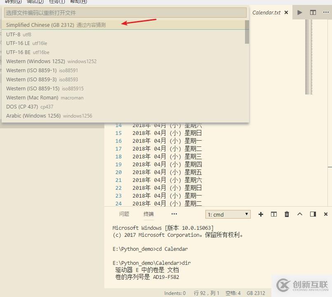
Task: Switch to the 问题 (Problems) tab
Action: [x=124, y=214]
